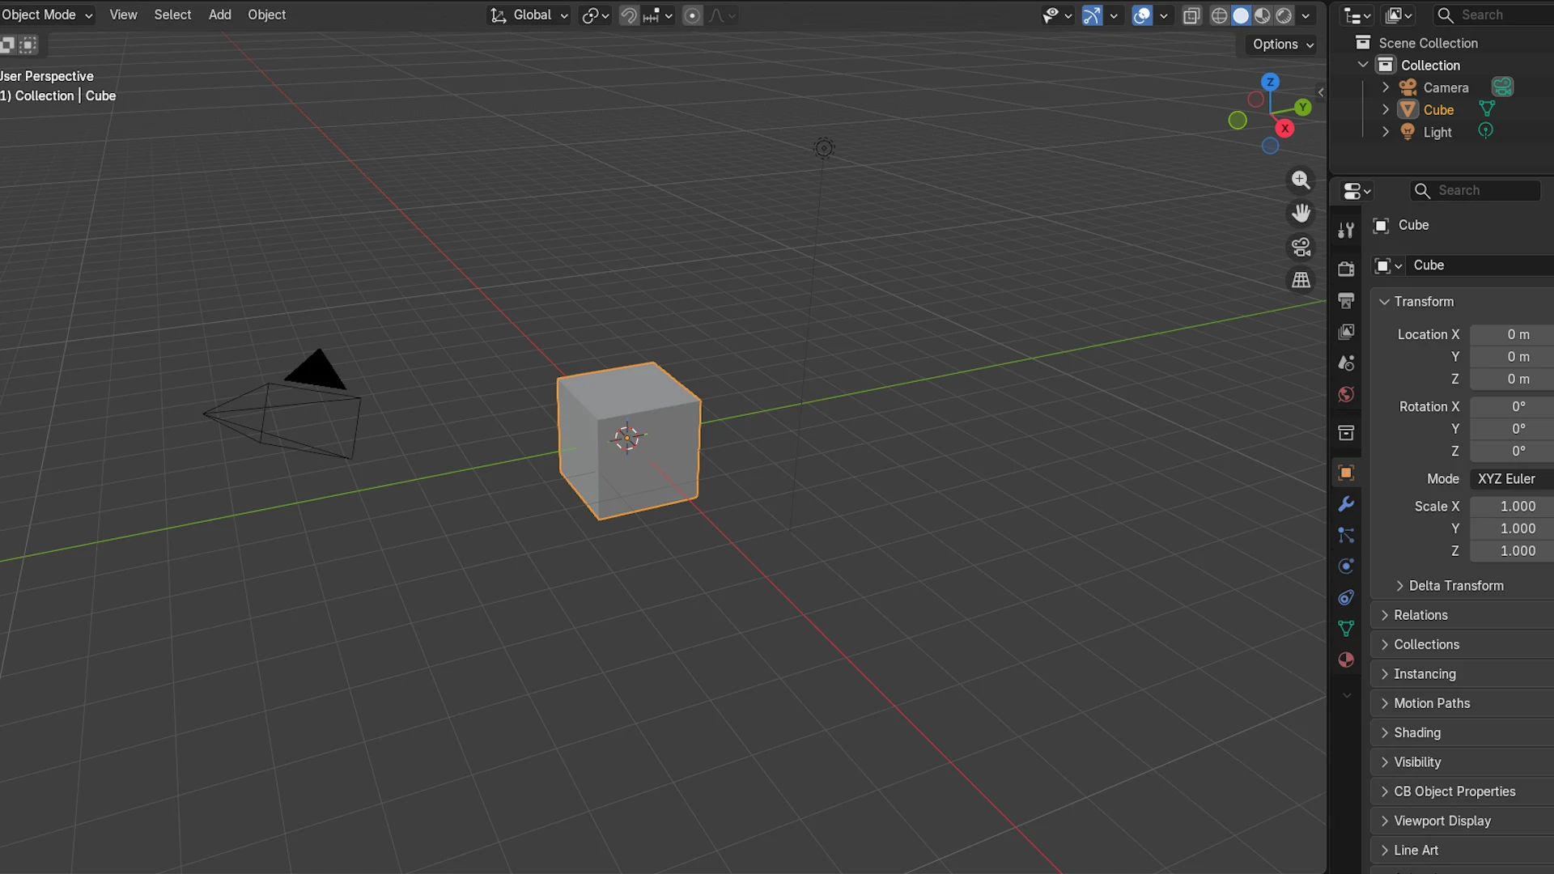Click the properties Search field
Screen dimensions: 1554x874
click(x=1475, y=190)
